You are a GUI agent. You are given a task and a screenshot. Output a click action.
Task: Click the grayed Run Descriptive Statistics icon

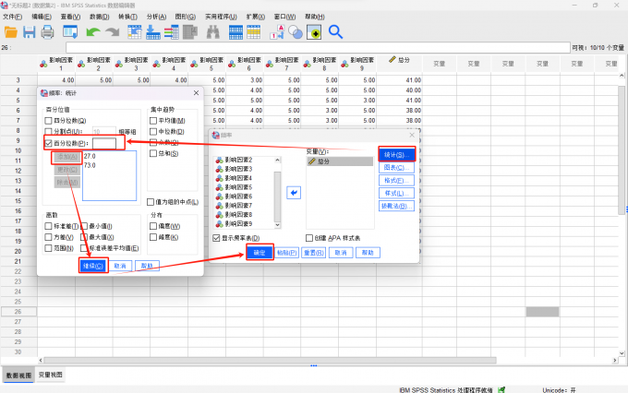point(190,32)
